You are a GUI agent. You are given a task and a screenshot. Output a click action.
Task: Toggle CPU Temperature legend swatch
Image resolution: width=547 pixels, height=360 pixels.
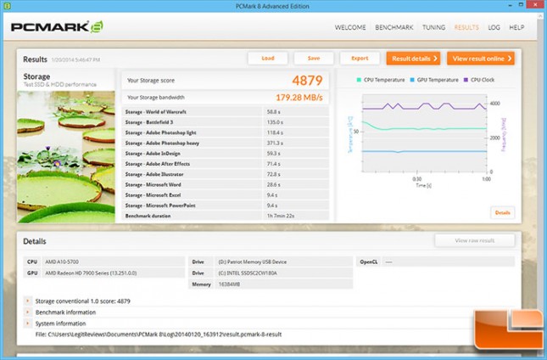[359, 80]
